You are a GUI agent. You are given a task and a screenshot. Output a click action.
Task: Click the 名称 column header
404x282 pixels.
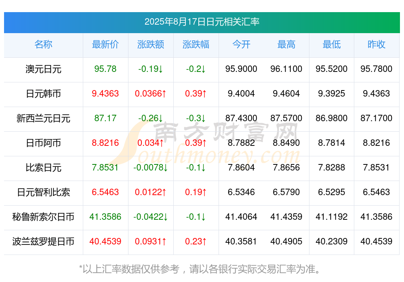pyautogui.click(x=43, y=44)
